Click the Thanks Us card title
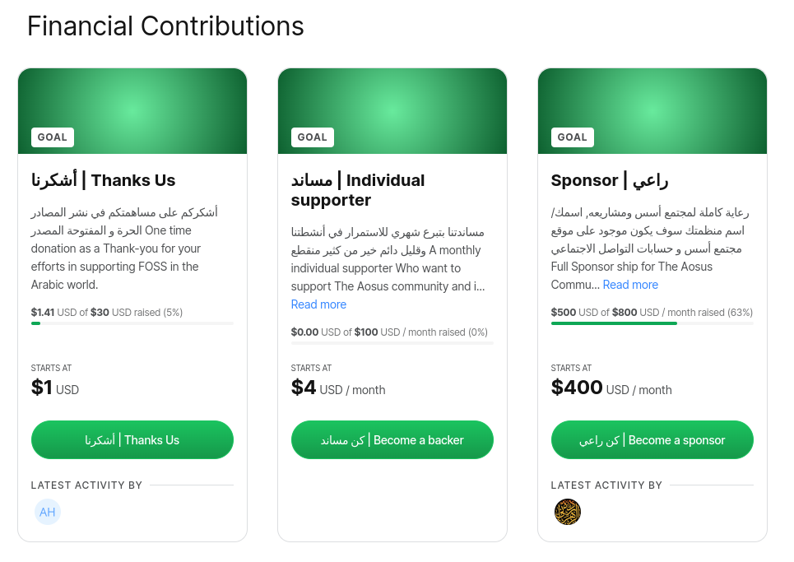Viewport: 794px width, 562px height. click(104, 180)
